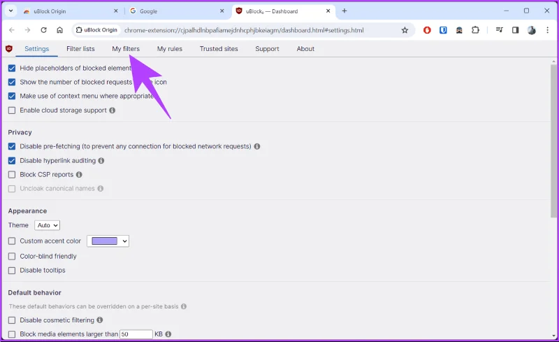This screenshot has width=559, height=342.
Task: Open the accent color picker dropdown
Action: tap(108, 241)
